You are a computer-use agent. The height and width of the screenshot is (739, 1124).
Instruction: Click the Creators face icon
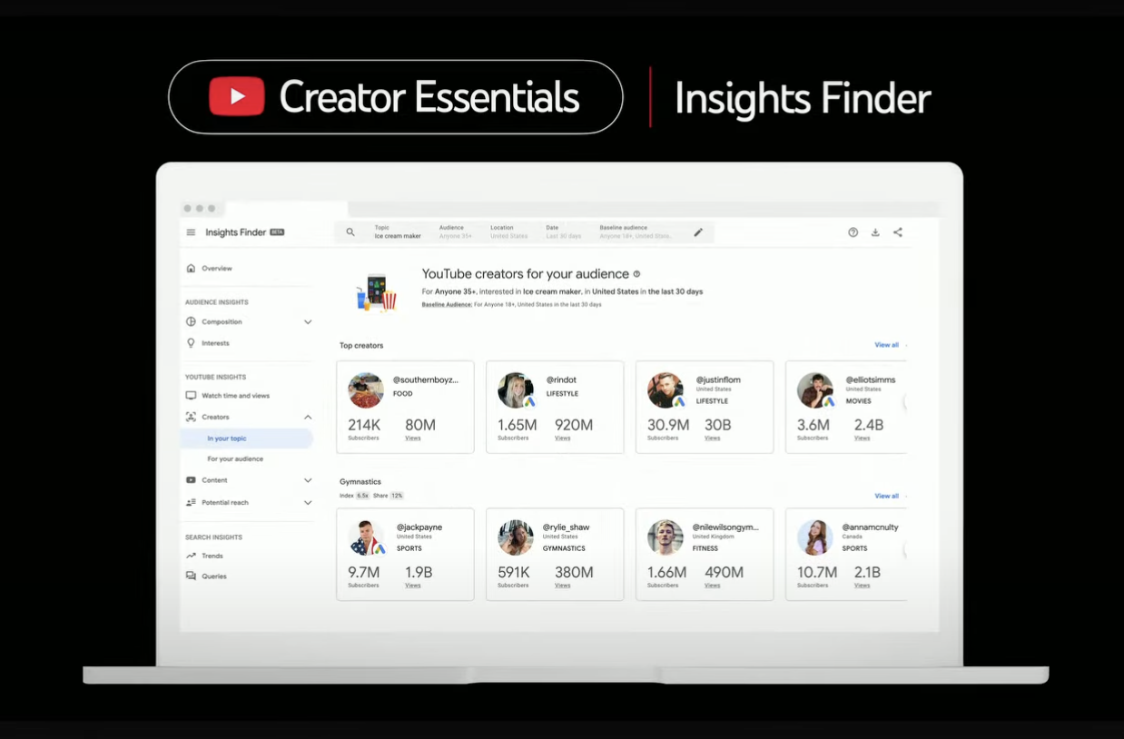coord(191,417)
